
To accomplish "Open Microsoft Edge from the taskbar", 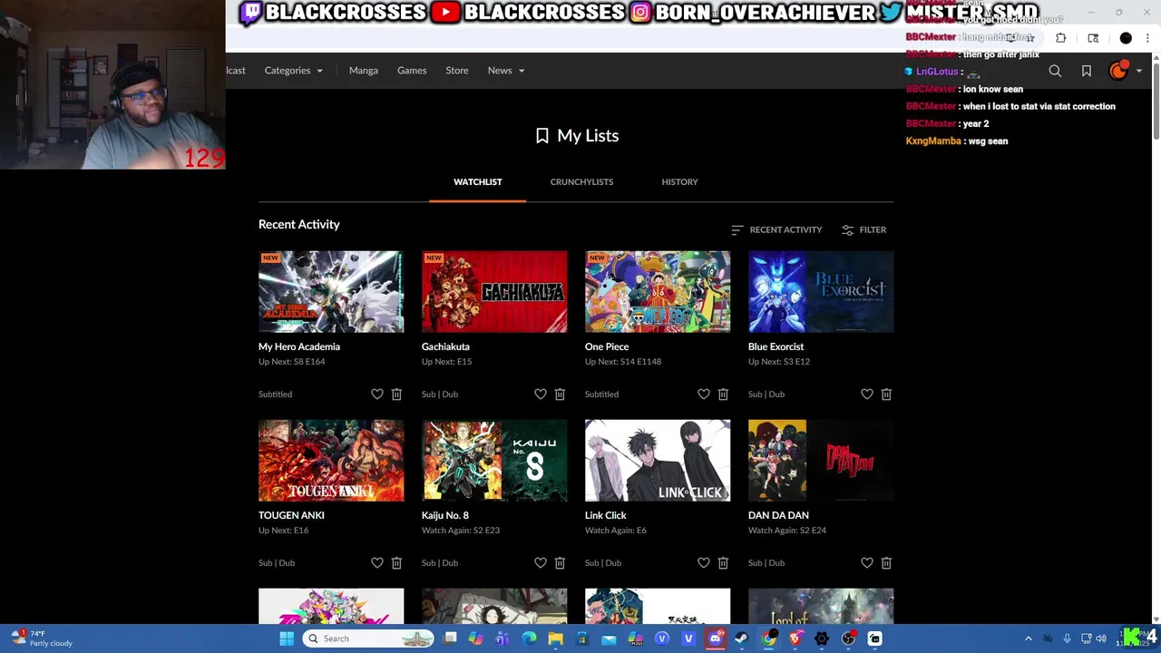I will coord(529,638).
